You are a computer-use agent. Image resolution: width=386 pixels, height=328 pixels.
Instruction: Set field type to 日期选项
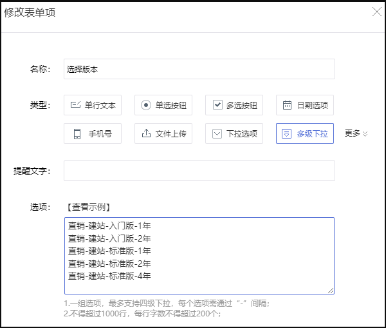point(305,105)
